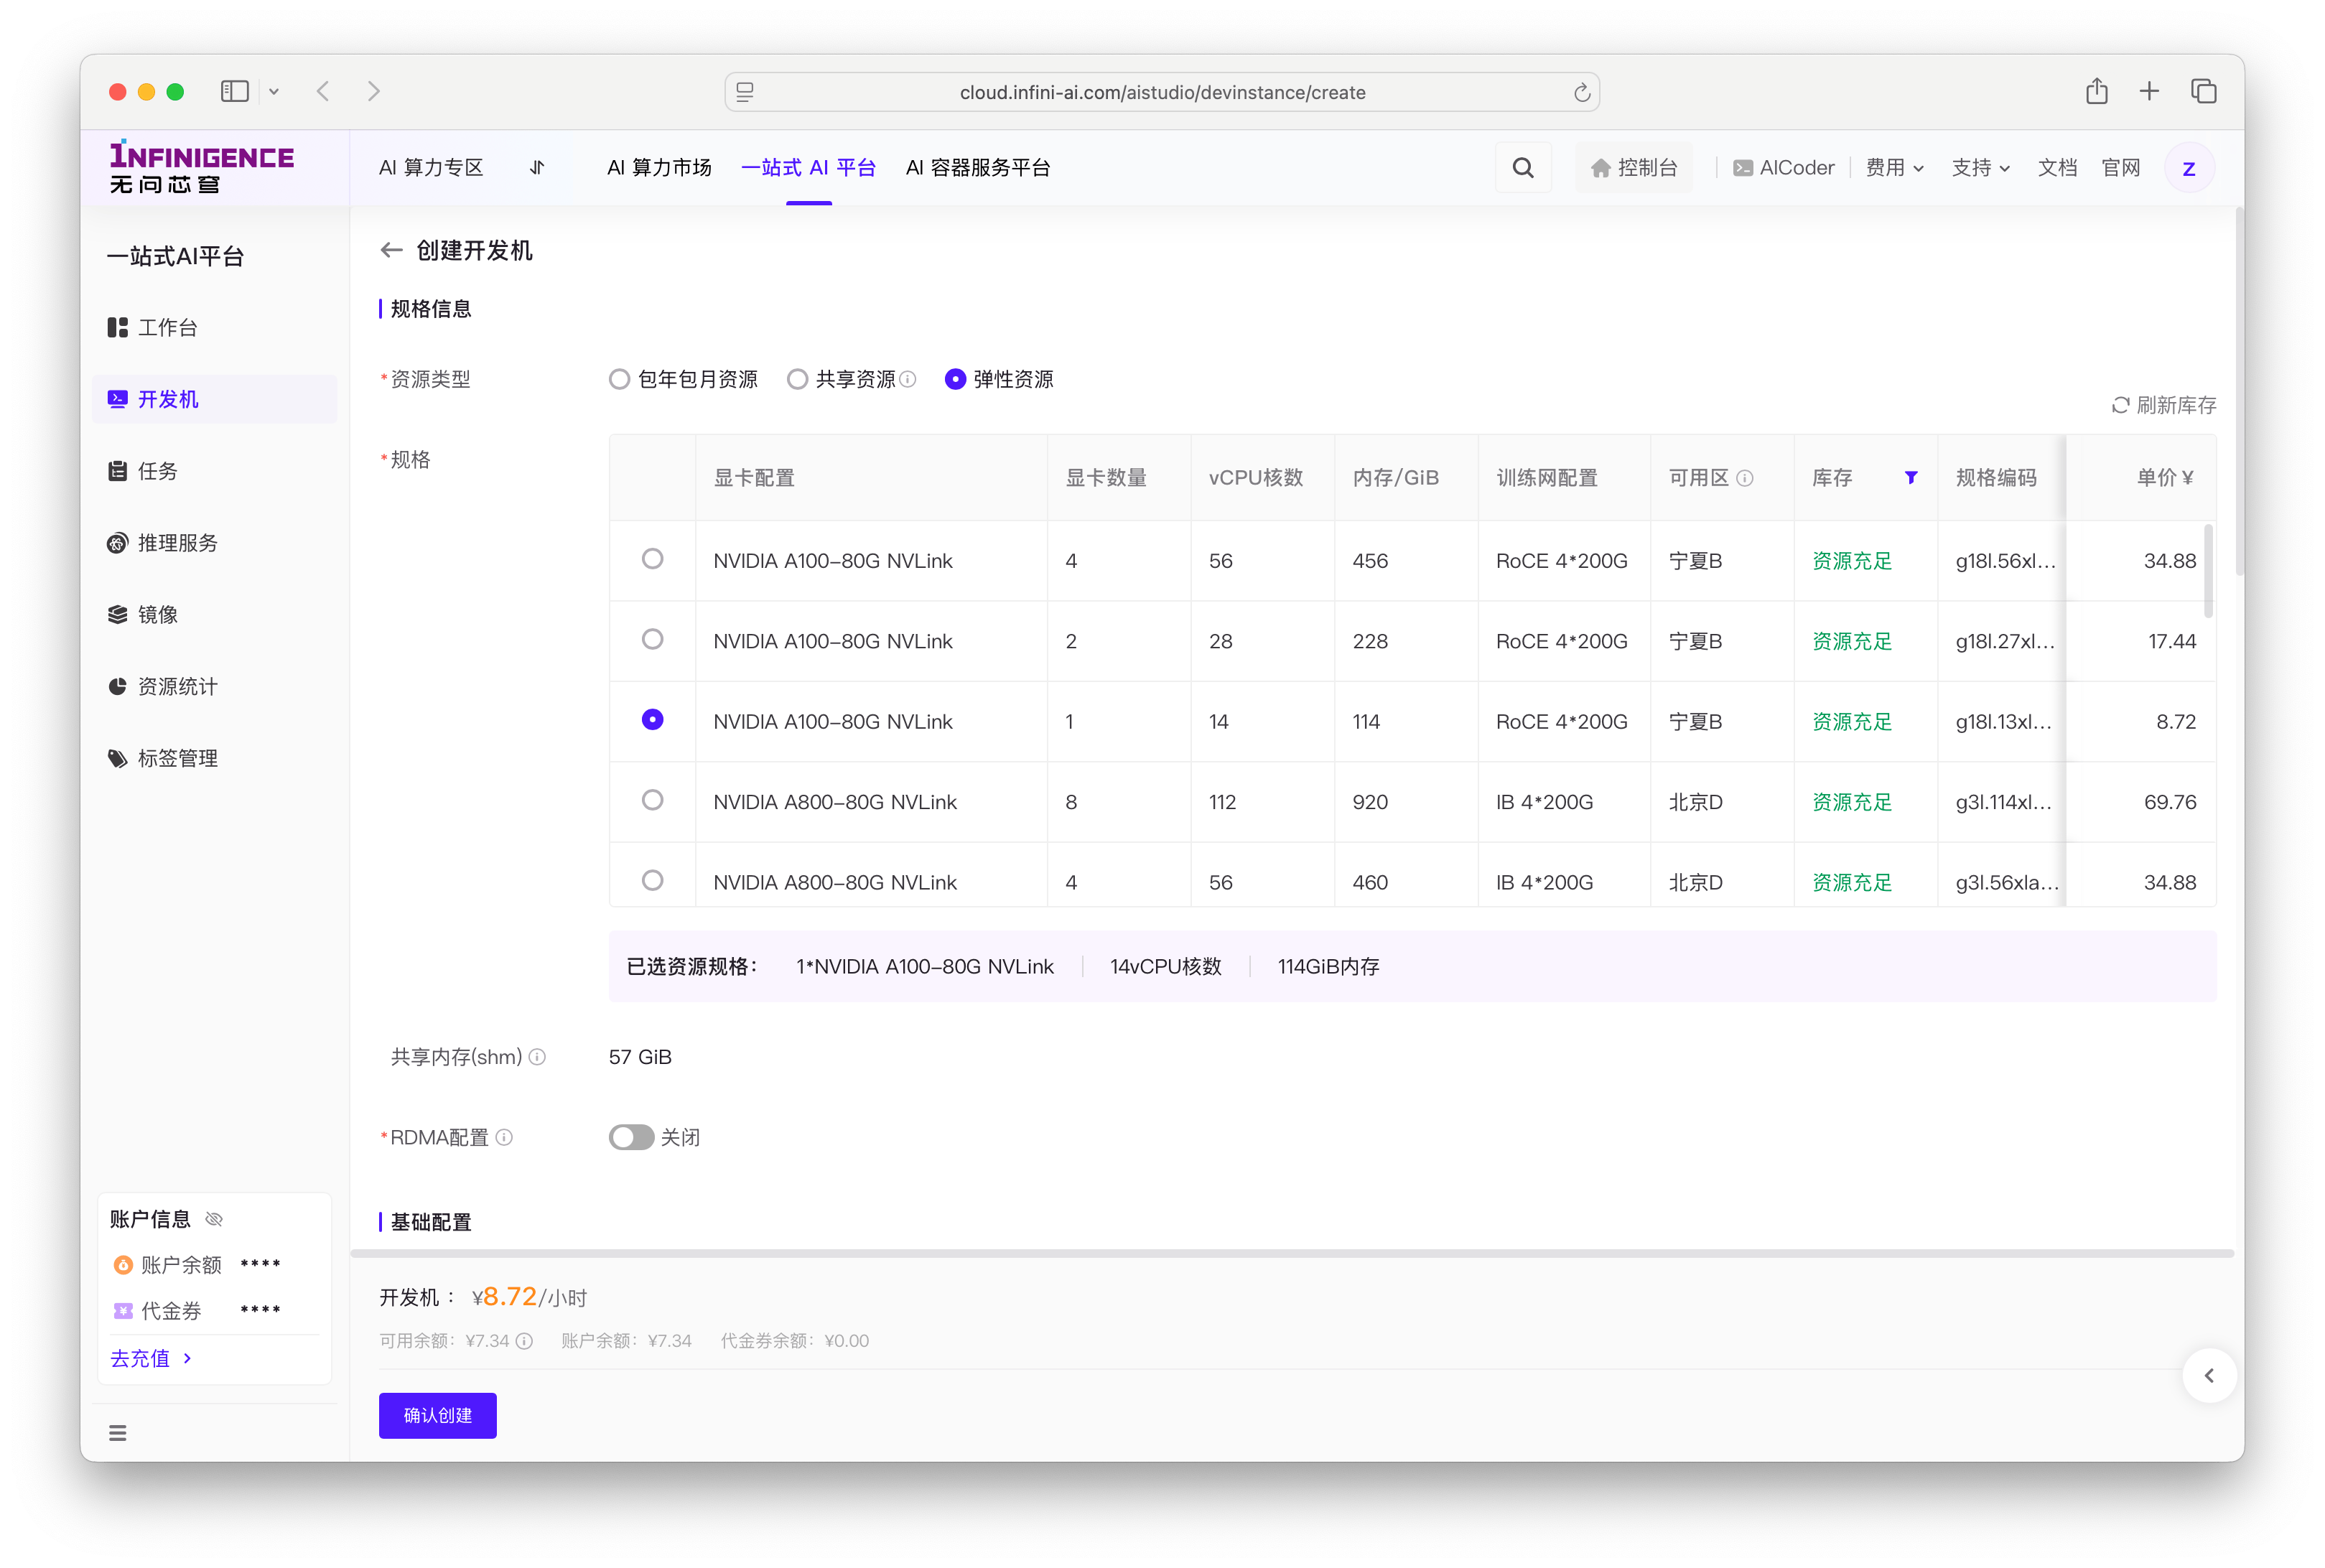Collapse sidebar using bottom hamburger icon
The width and height of the screenshot is (2325, 1568).
[x=118, y=1432]
